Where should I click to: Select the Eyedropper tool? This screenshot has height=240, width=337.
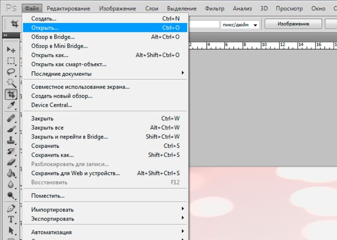click(11, 105)
